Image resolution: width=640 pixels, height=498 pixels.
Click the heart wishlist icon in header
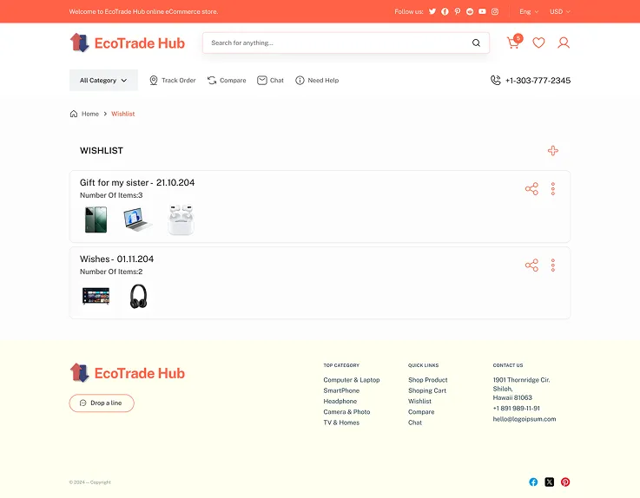click(538, 43)
